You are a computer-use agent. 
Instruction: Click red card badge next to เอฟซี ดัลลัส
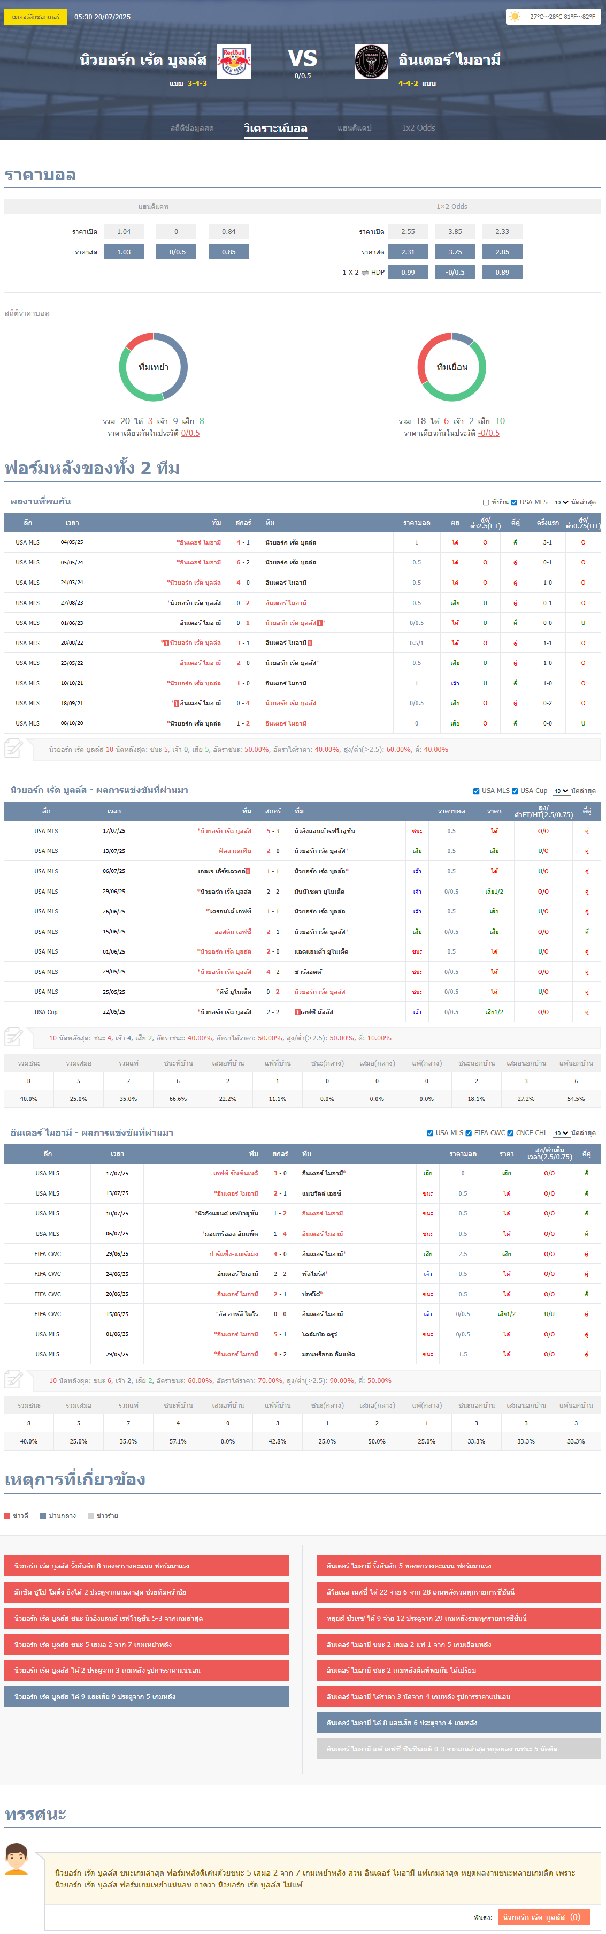coord(297,1012)
